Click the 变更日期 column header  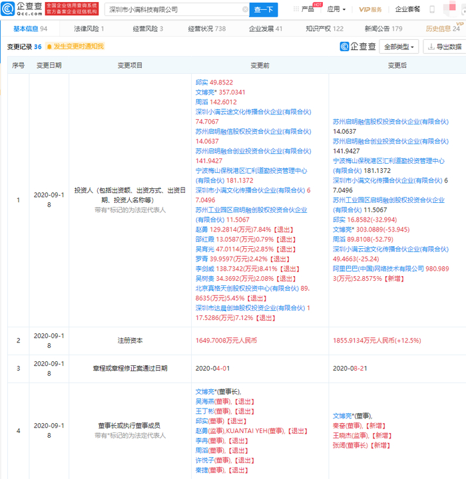point(49,65)
